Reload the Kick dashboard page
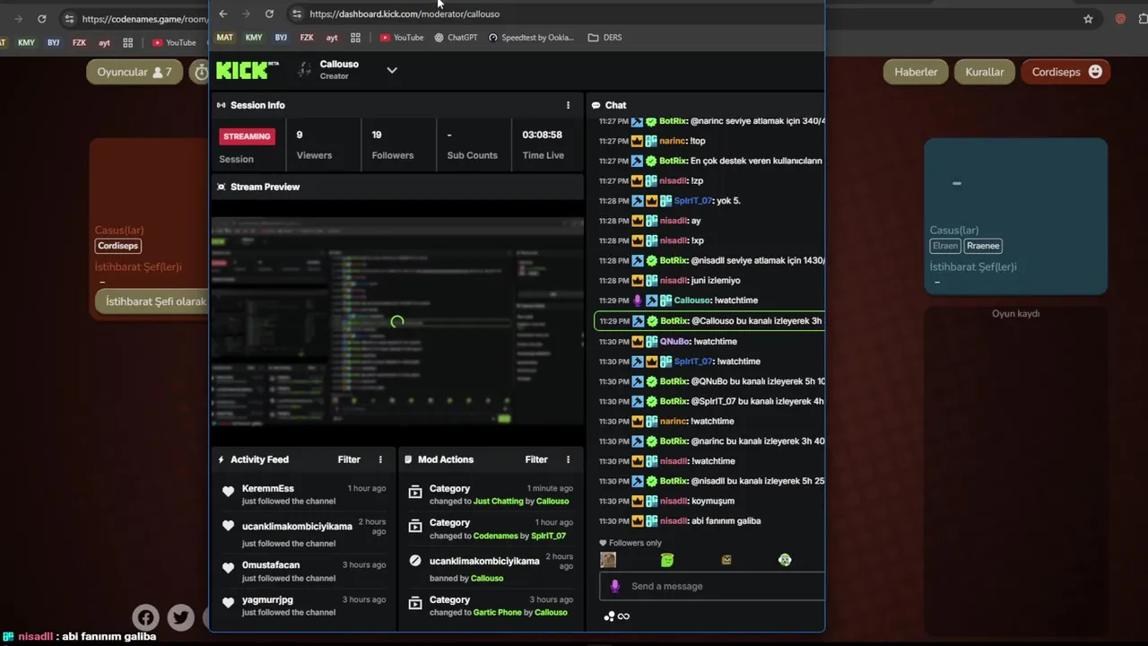Viewport: 1148px width, 646px height. point(269,13)
